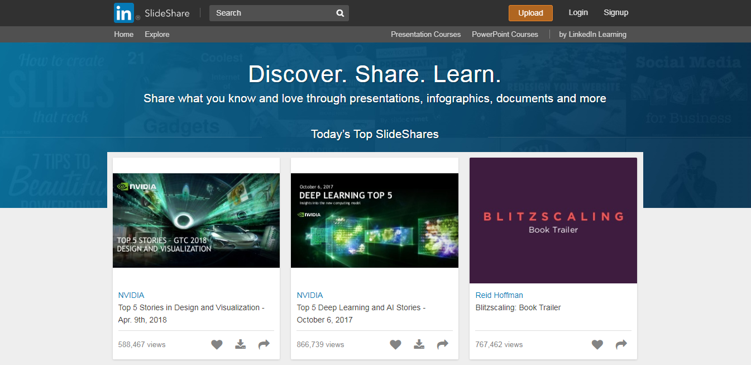Like the Blitzscaling Book Trailer slideshare
The height and width of the screenshot is (365, 751).
[x=597, y=345]
